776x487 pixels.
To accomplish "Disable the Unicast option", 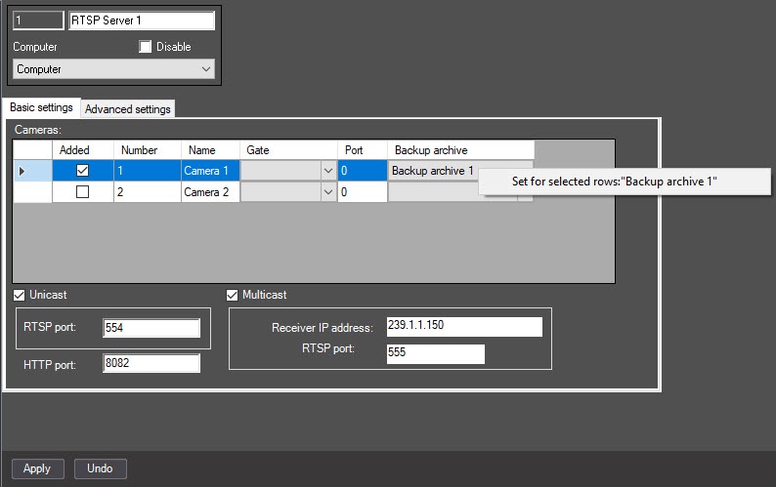I will (20, 295).
